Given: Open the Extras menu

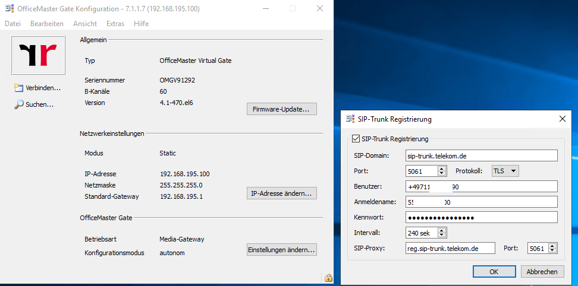Looking at the screenshot, I should click(x=115, y=24).
